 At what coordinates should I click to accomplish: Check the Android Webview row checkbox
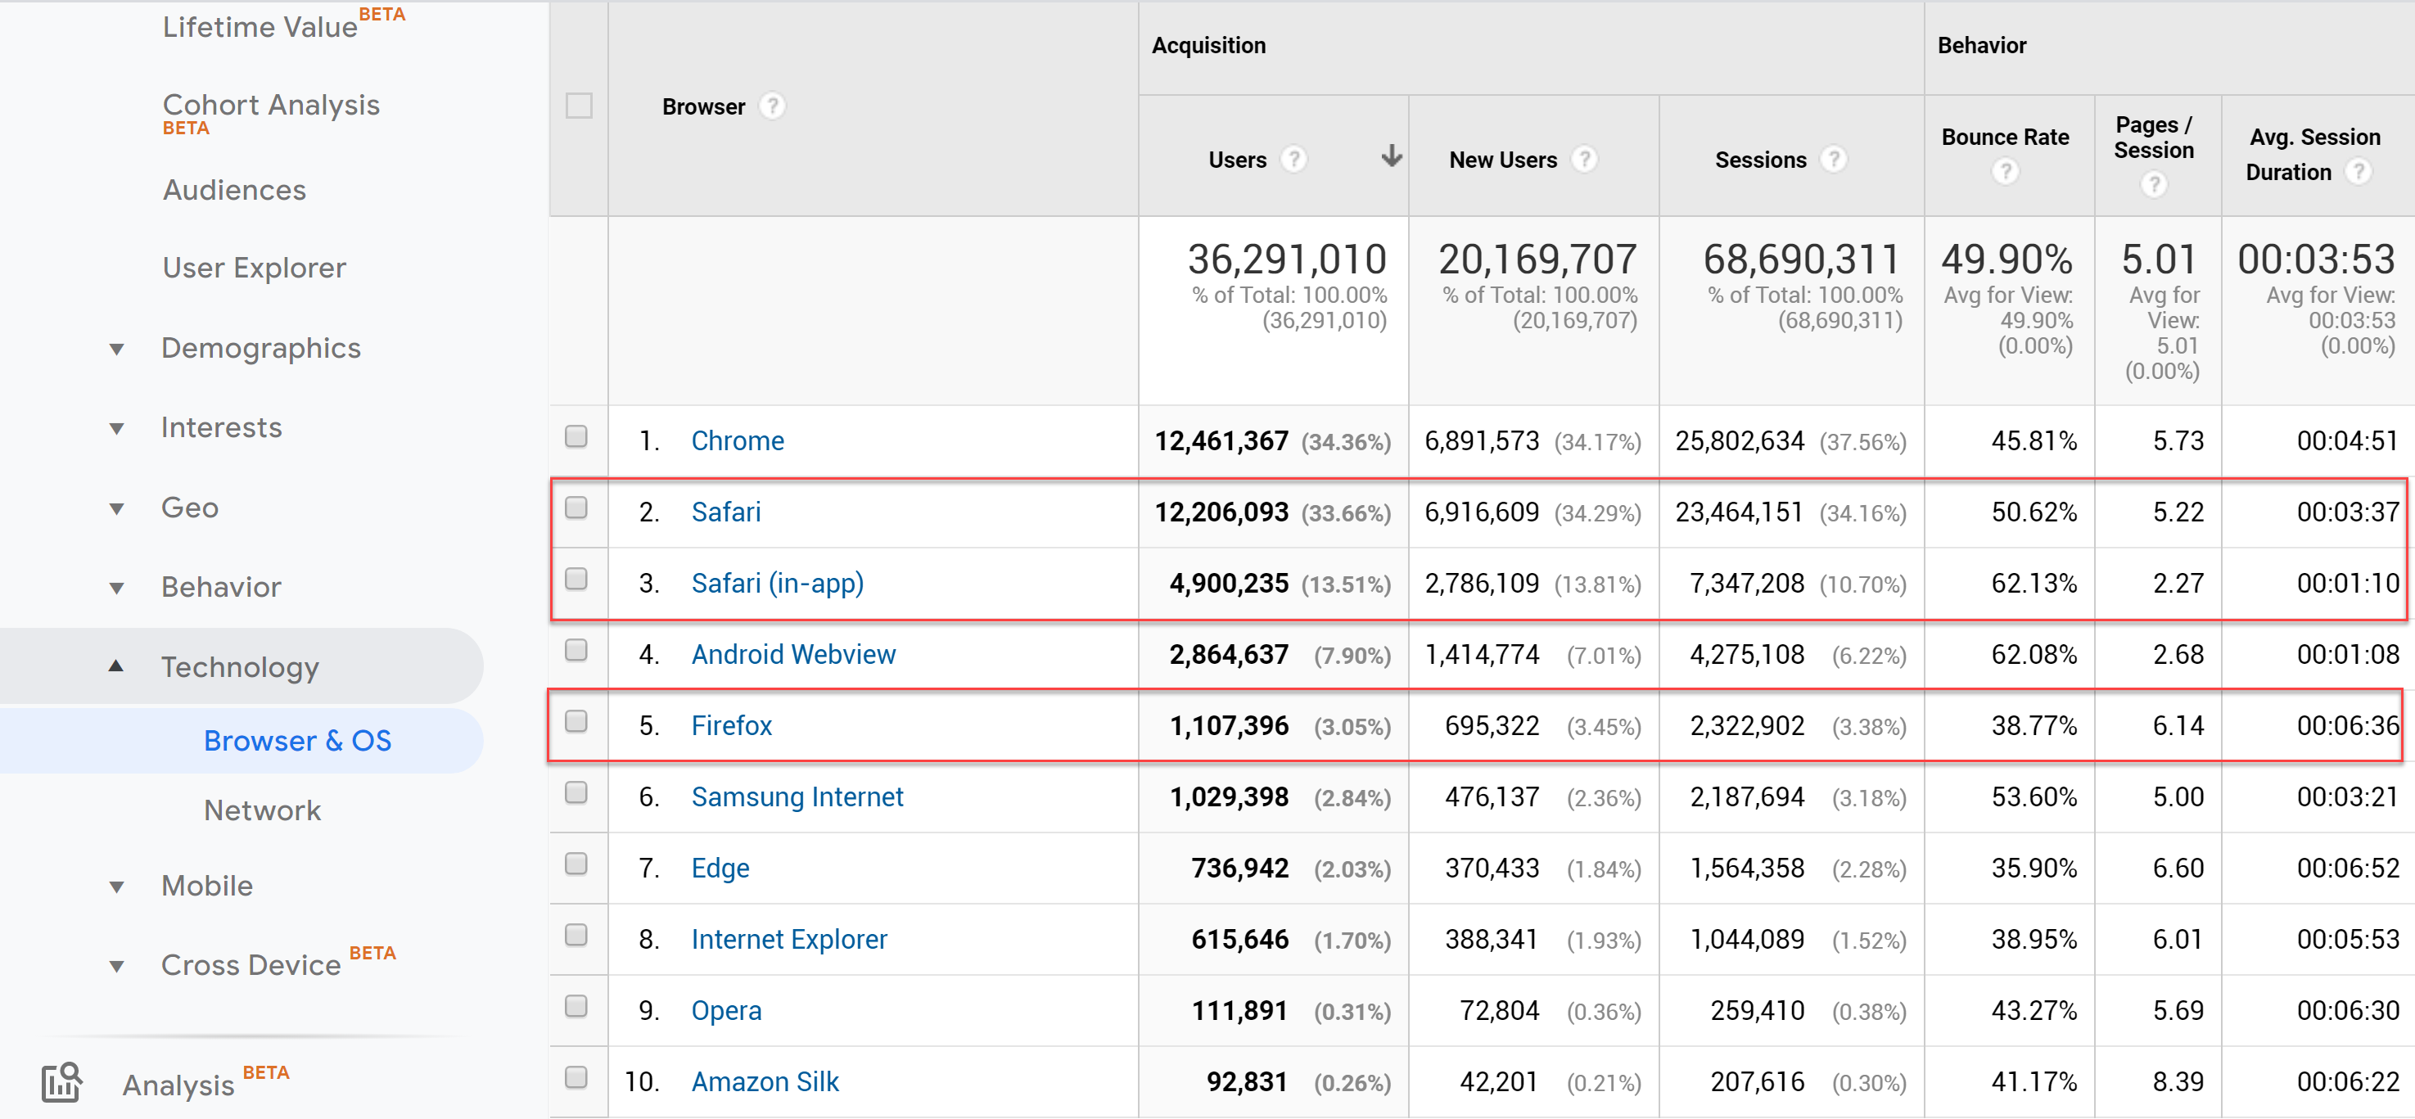pos(576,651)
